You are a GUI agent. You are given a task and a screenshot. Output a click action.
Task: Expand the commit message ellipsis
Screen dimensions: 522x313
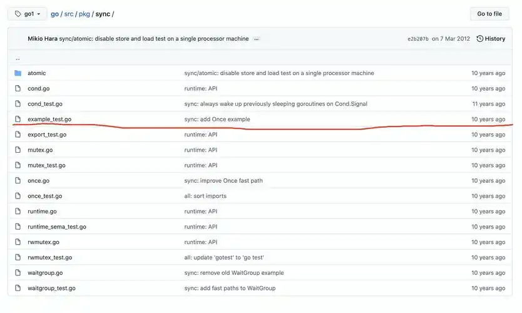coord(257,39)
